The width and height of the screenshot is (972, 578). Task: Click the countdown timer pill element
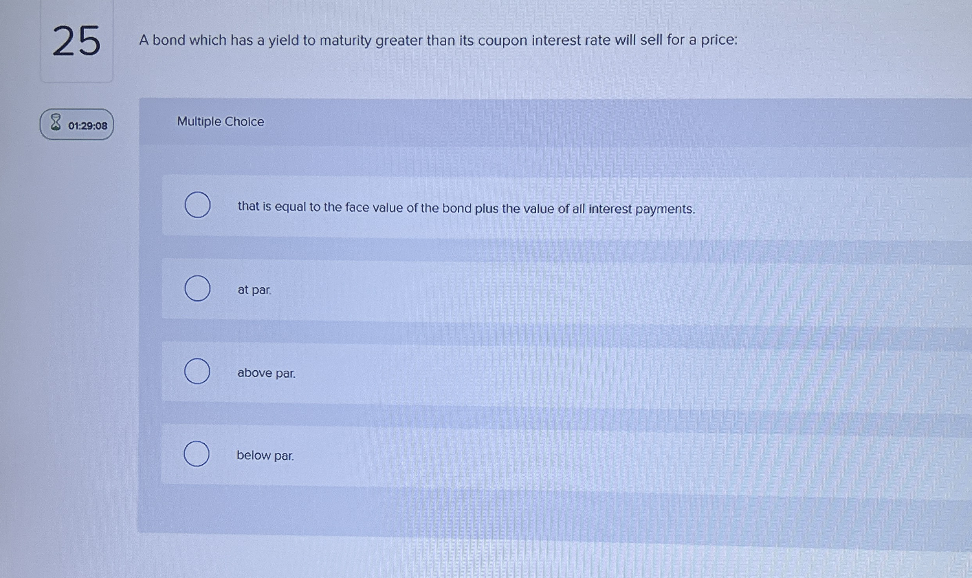[77, 124]
